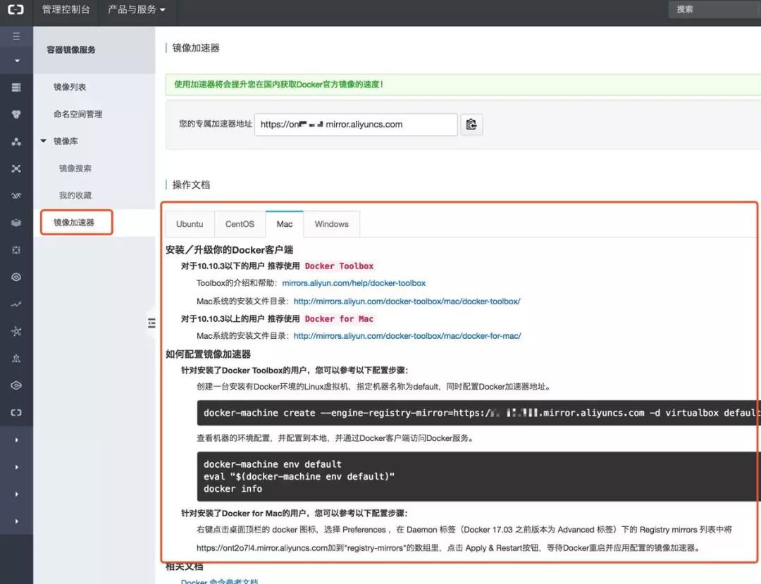Screen dimensions: 761x584
Task: Open 镜像列表 in the left navigation
Action: tap(70, 87)
